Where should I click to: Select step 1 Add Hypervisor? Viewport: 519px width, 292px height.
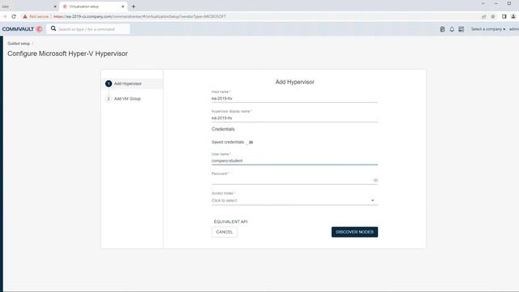(131, 84)
